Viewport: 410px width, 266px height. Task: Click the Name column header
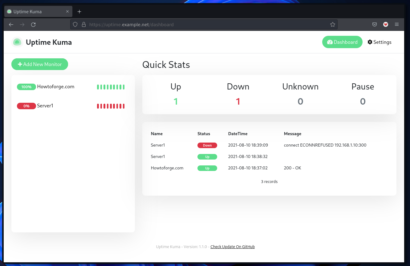(157, 134)
